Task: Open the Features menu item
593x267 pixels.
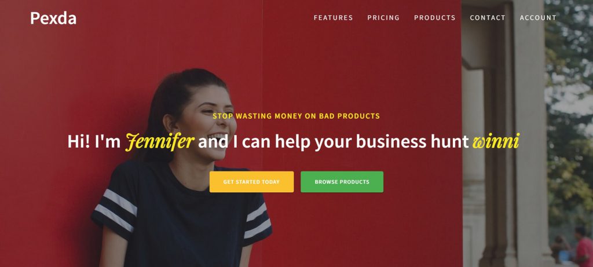Action: pyautogui.click(x=333, y=18)
